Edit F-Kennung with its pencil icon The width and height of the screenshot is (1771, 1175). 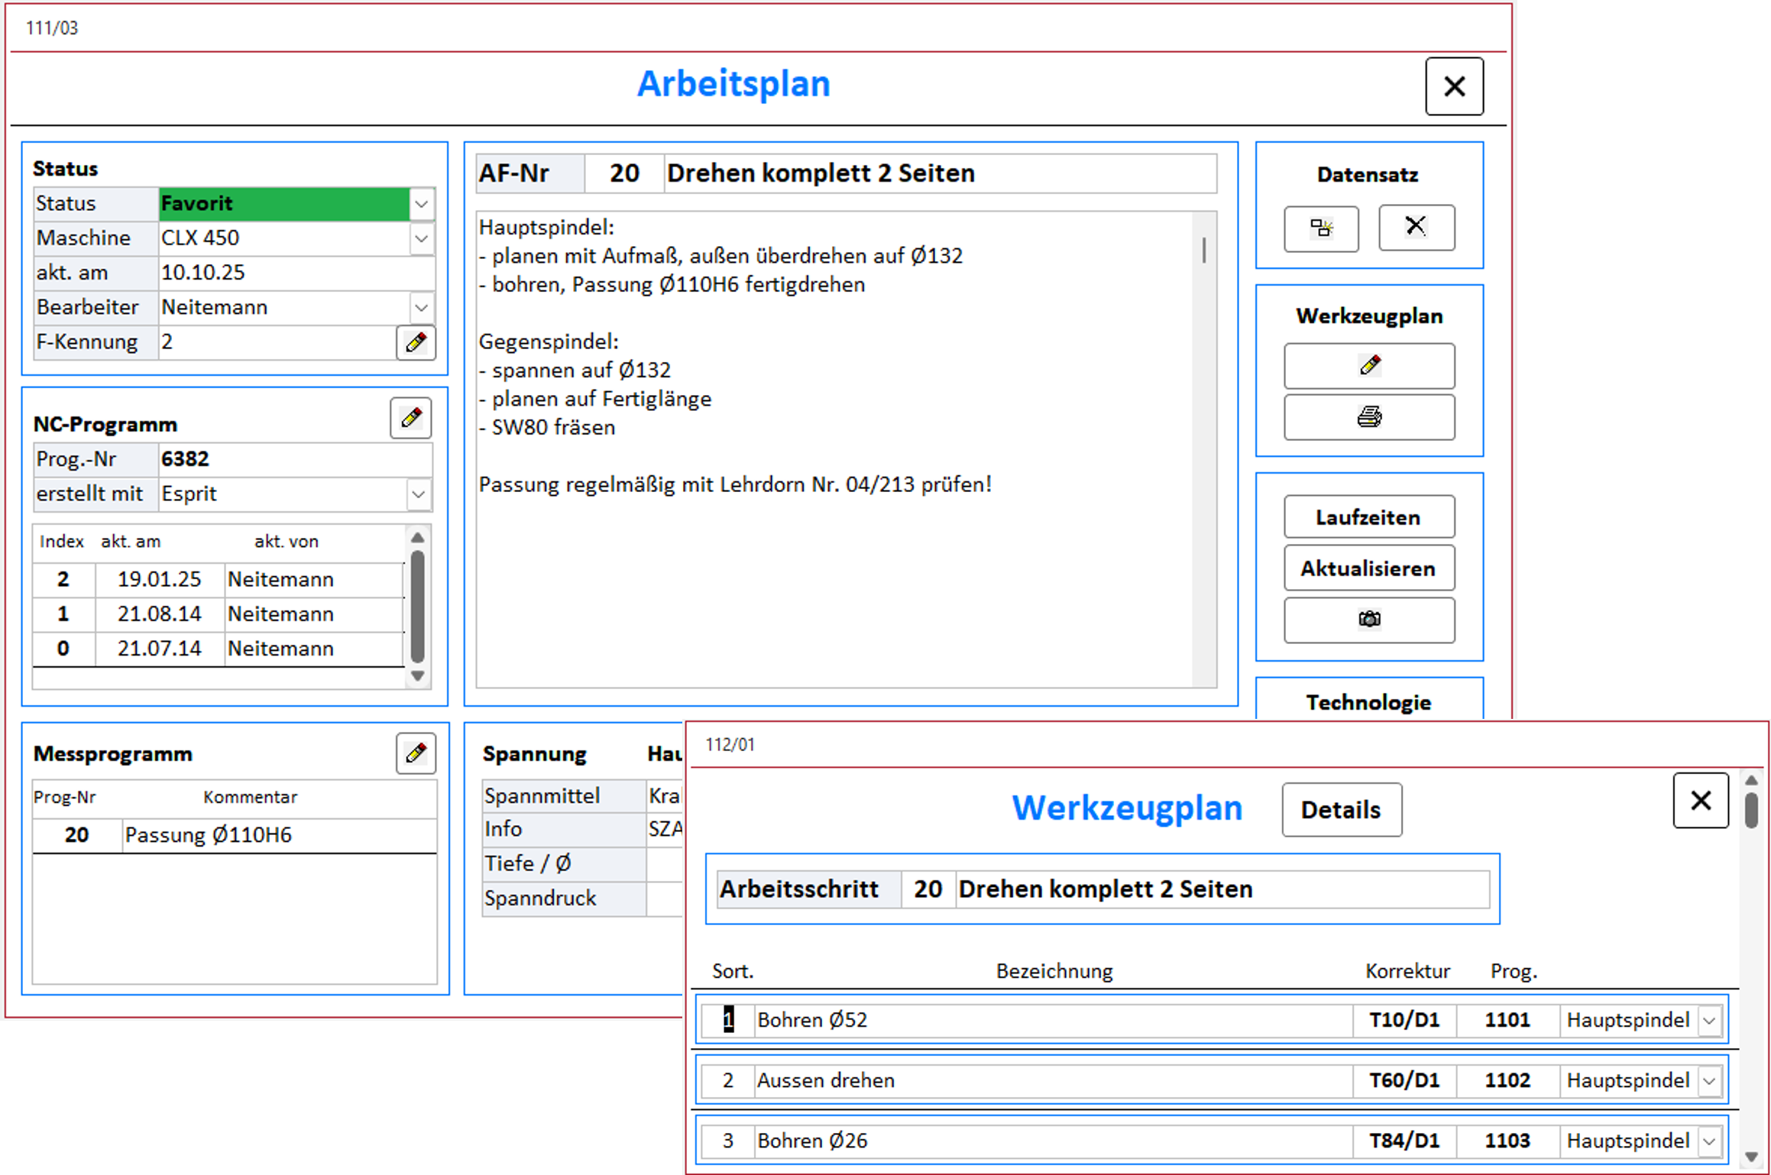pyautogui.click(x=416, y=342)
